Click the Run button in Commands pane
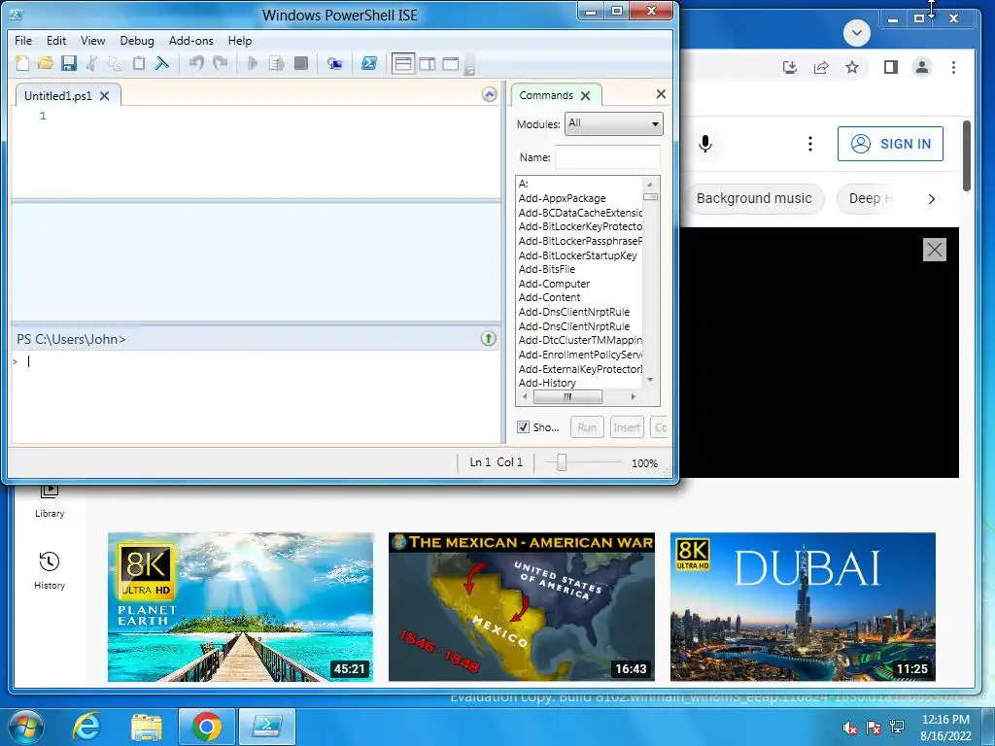Screen dimensions: 995x746 587,427
